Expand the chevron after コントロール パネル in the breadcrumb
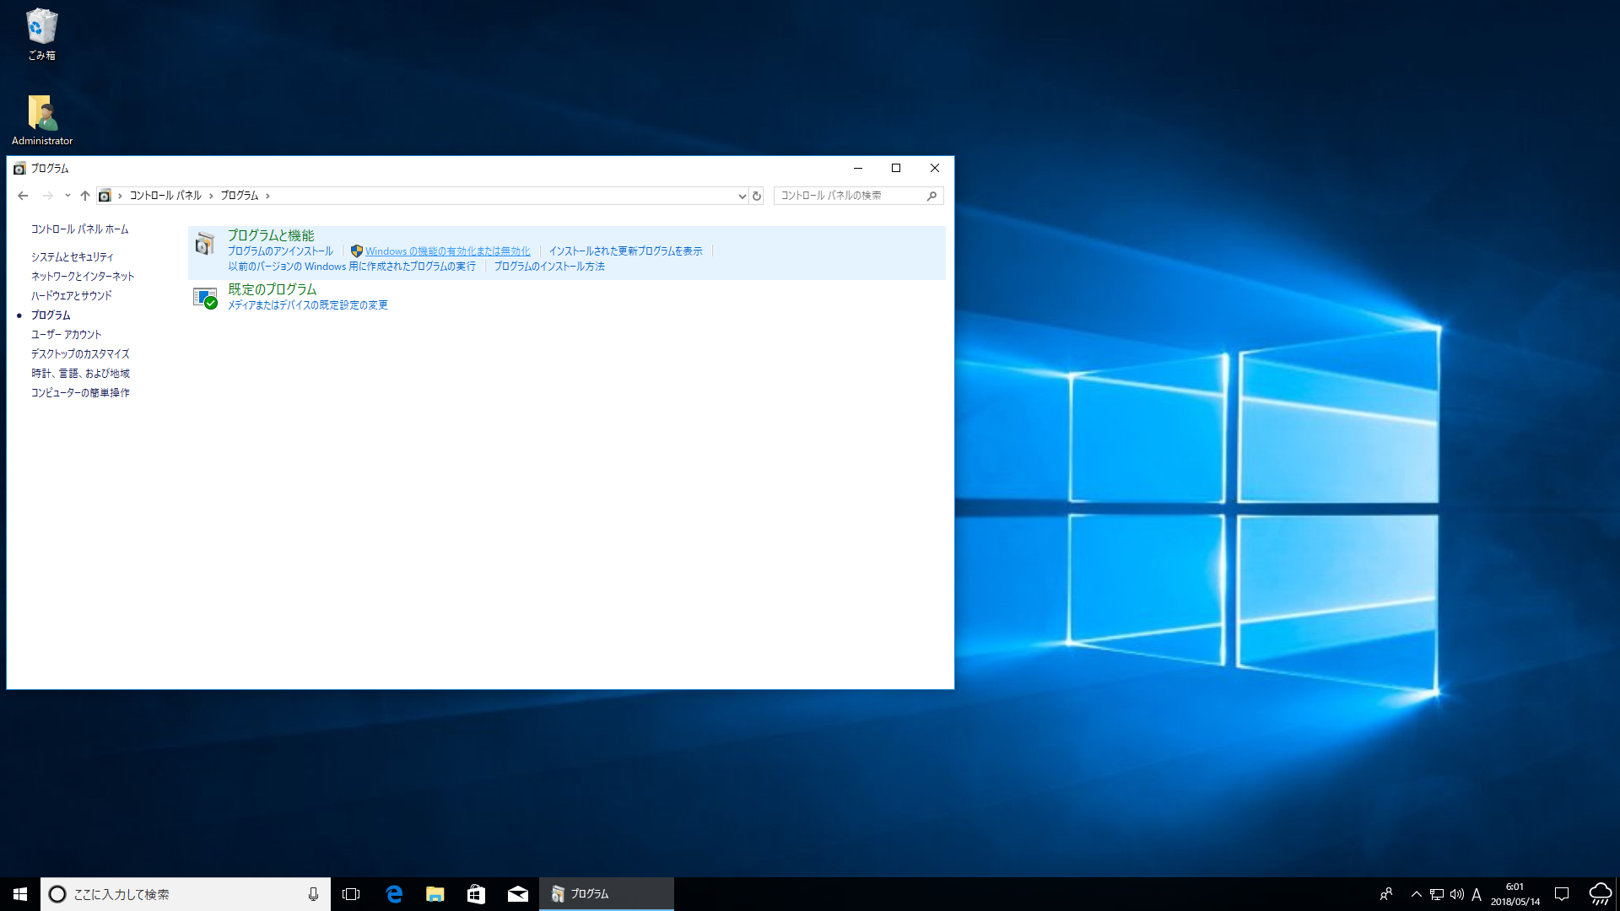Screen dimensions: 1620x911 point(211,196)
